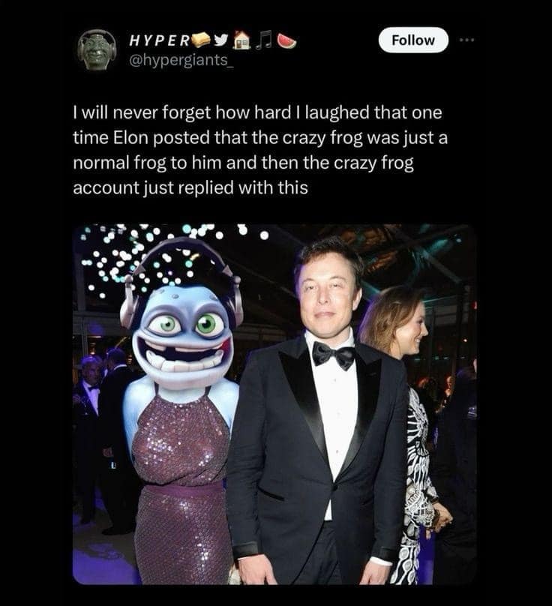Open the three-dot more options menu
The image size is (552, 606).
coord(466,40)
